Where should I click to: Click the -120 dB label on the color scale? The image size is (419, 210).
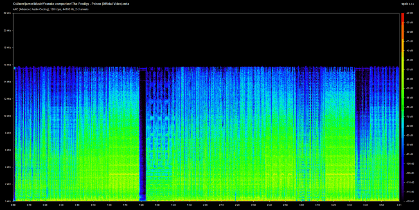(x=409, y=201)
